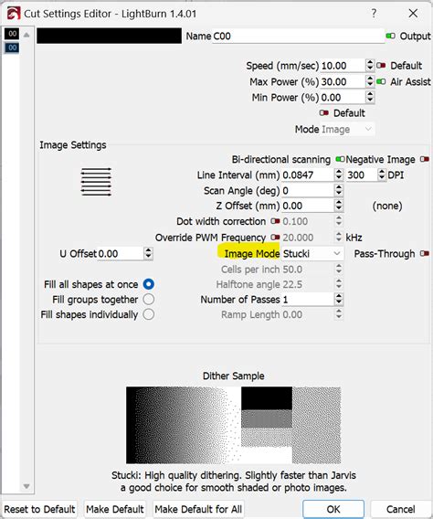The height and width of the screenshot is (519, 433).
Task: Toggle the Air Assist switch
Action: point(381,81)
